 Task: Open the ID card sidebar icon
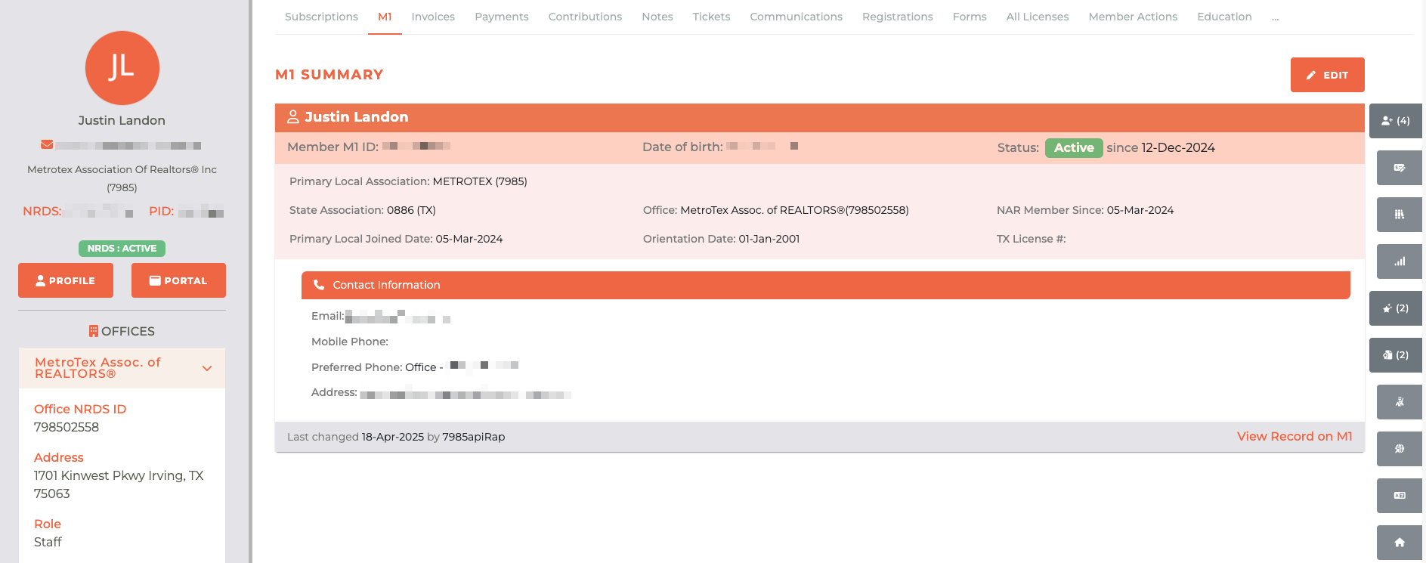click(x=1399, y=496)
